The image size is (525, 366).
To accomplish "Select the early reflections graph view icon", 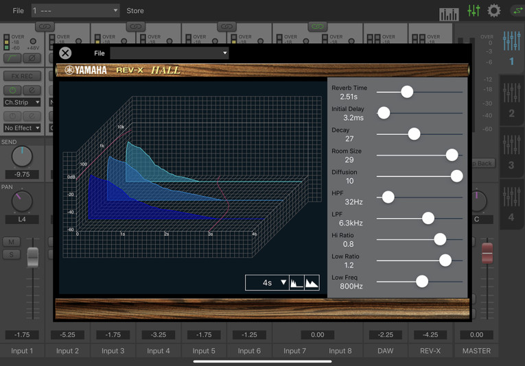I will pyautogui.click(x=296, y=283).
